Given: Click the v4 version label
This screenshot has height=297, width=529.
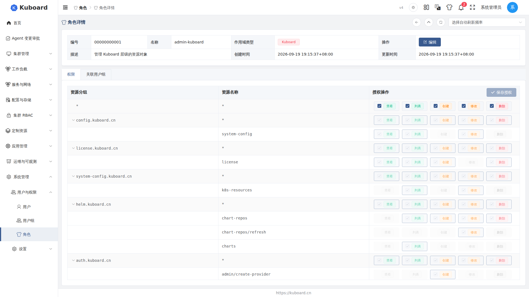Looking at the screenshot, I should click(x=401, y=8).
